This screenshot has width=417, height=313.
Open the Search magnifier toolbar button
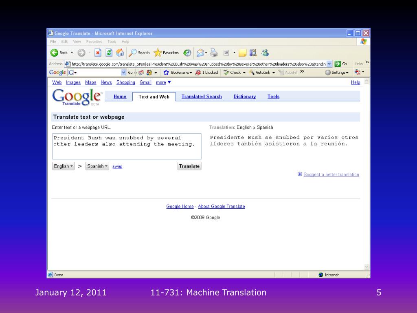pos(139,53)
